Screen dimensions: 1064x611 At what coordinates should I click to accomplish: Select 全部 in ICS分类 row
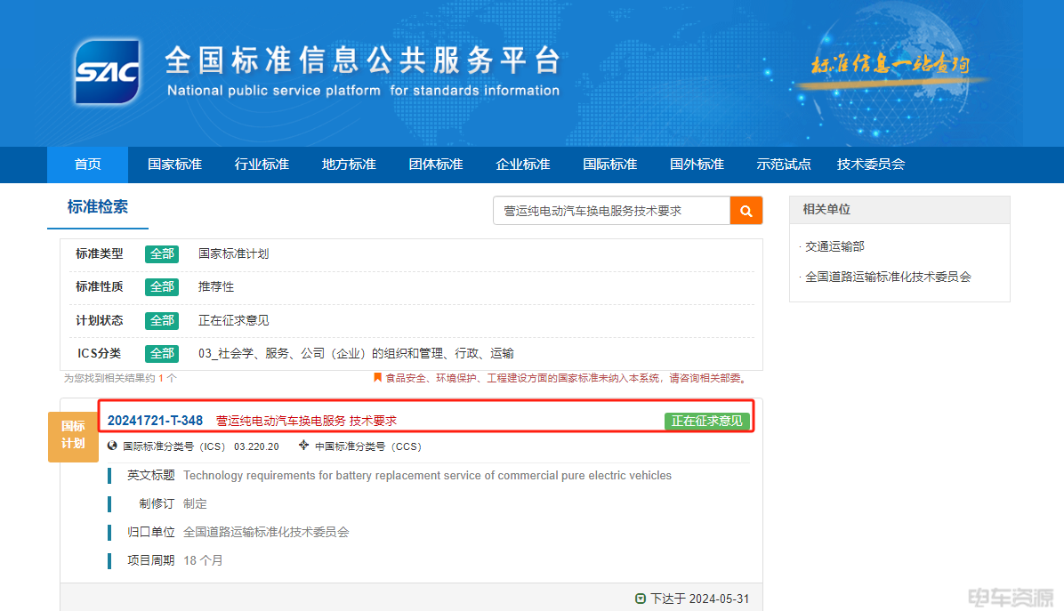click(x=162, y=353)
